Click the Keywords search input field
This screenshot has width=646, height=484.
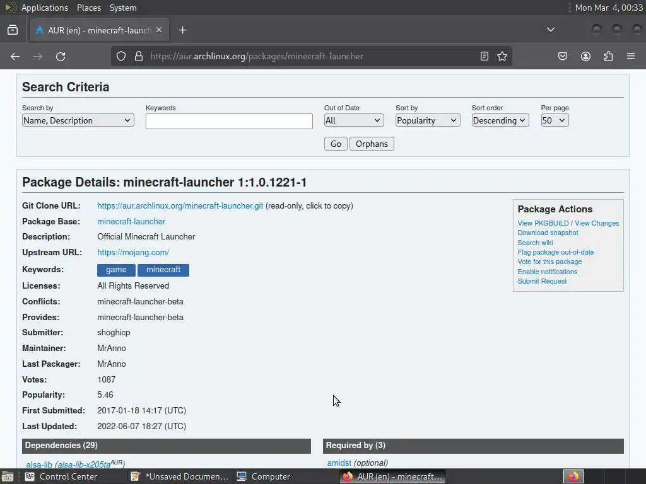(229, 121)
